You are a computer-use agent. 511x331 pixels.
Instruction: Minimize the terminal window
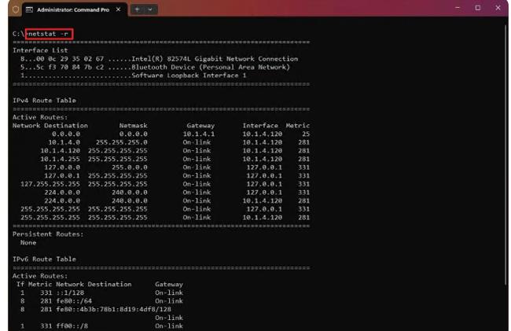pos(454,8)
